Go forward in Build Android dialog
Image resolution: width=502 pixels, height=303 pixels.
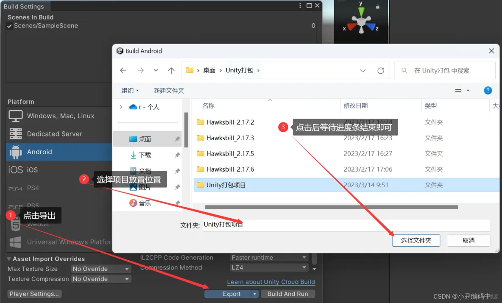(x=140, y=70)
